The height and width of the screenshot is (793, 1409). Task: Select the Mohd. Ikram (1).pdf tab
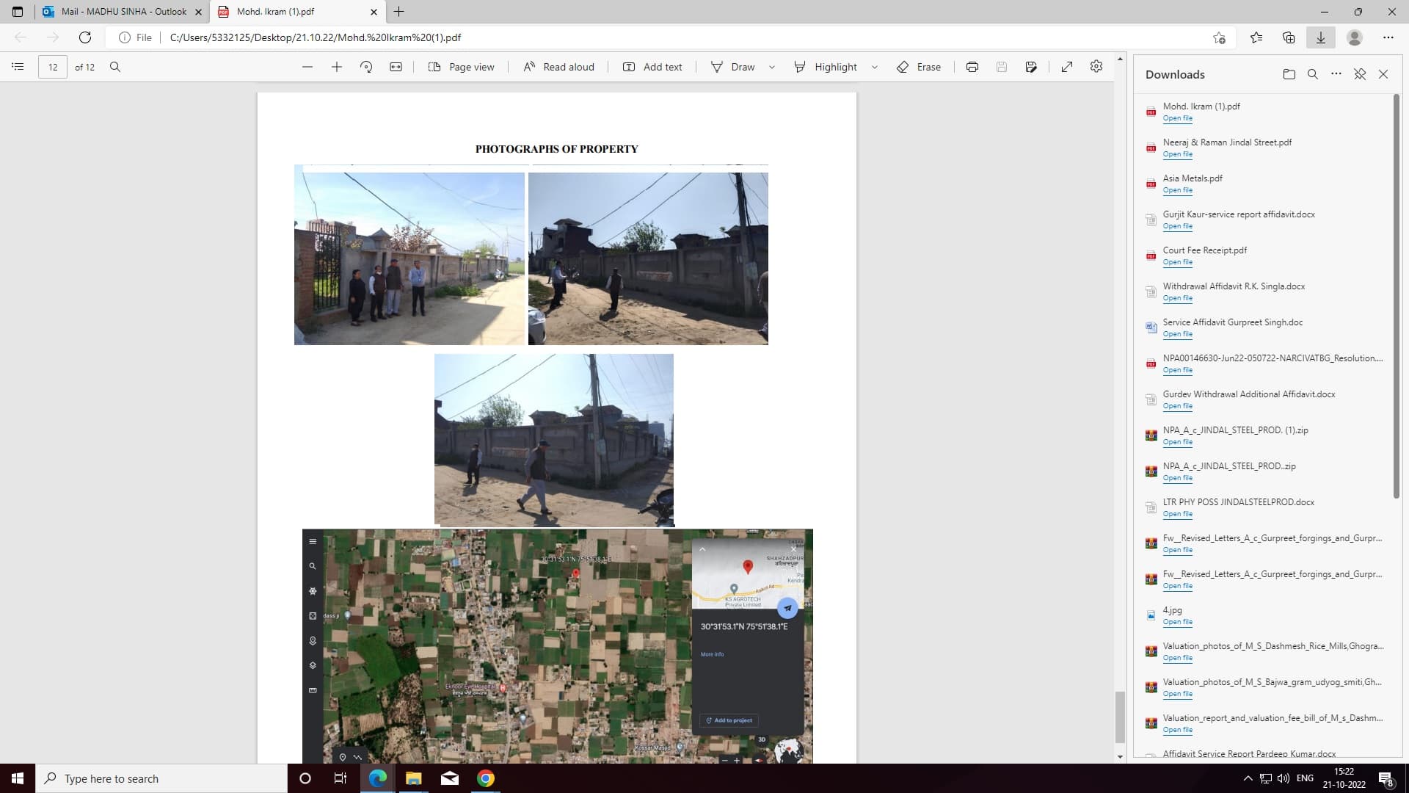click(x=297, y=12)
